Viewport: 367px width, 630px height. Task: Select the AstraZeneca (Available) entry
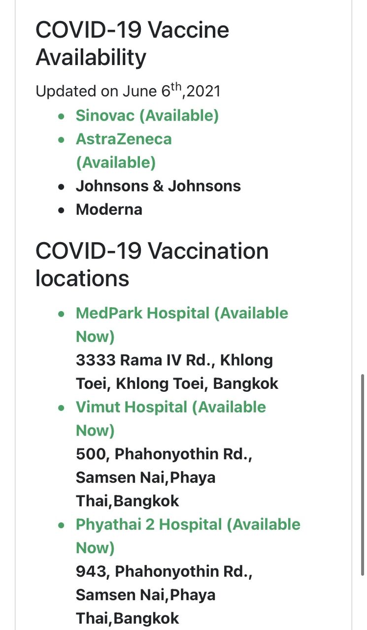point(124,151)
